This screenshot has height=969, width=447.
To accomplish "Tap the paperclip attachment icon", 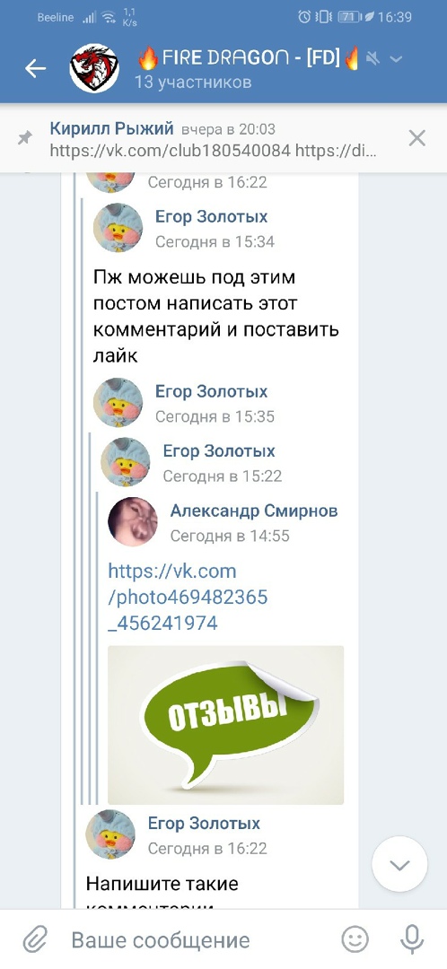I will click(36, 940).
